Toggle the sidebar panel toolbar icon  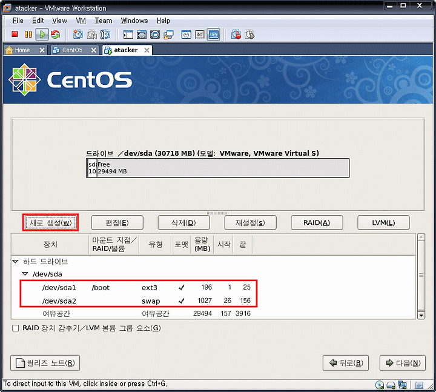pyautogui.click(x=128, y=35)
